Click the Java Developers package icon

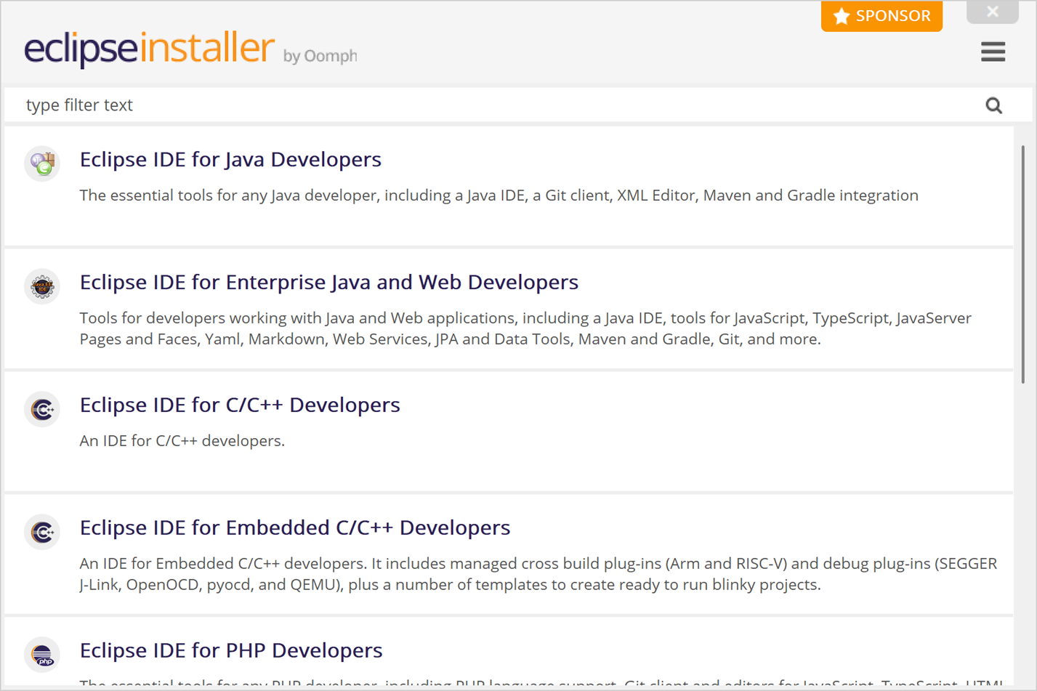pos(42,163)
